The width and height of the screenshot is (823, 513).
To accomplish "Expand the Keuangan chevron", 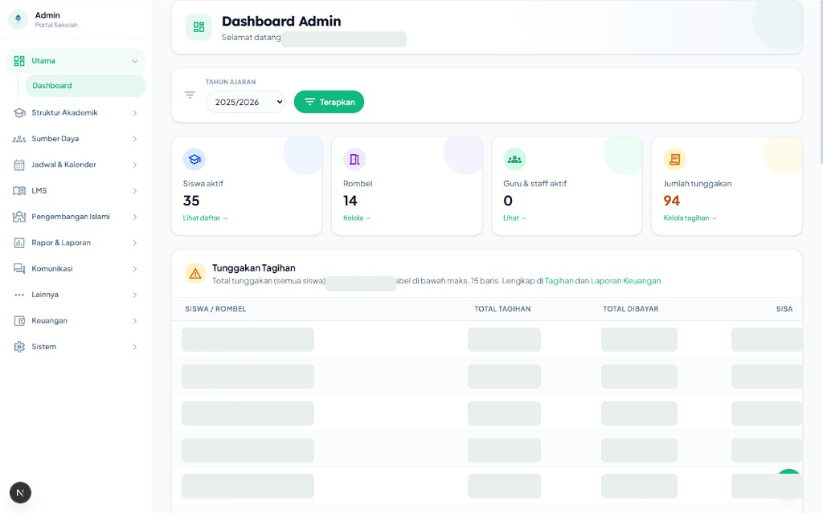I will pyautogui.click(x=135, y=320).
